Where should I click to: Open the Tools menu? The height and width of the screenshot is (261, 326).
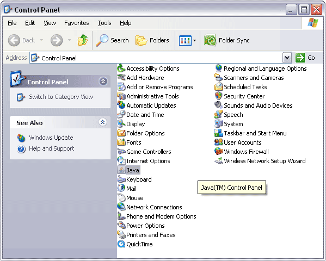(x=104, y=23)
